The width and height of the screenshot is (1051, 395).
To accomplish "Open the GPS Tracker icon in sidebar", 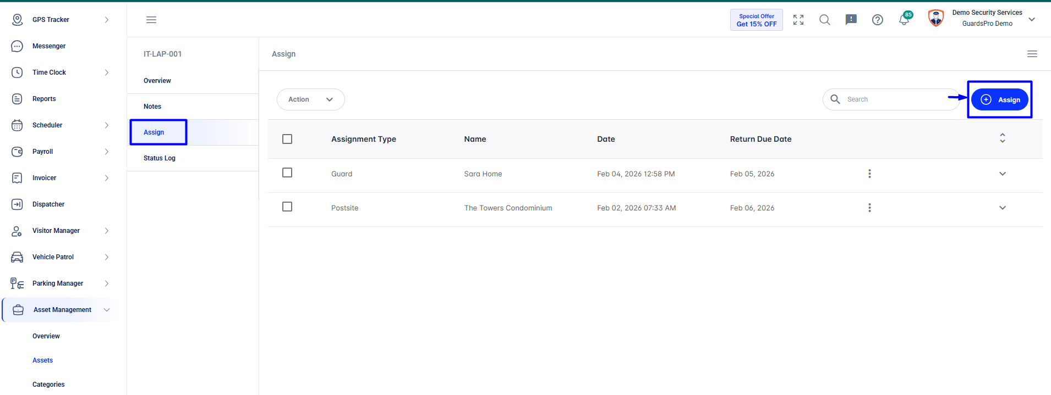I will 17,20.
